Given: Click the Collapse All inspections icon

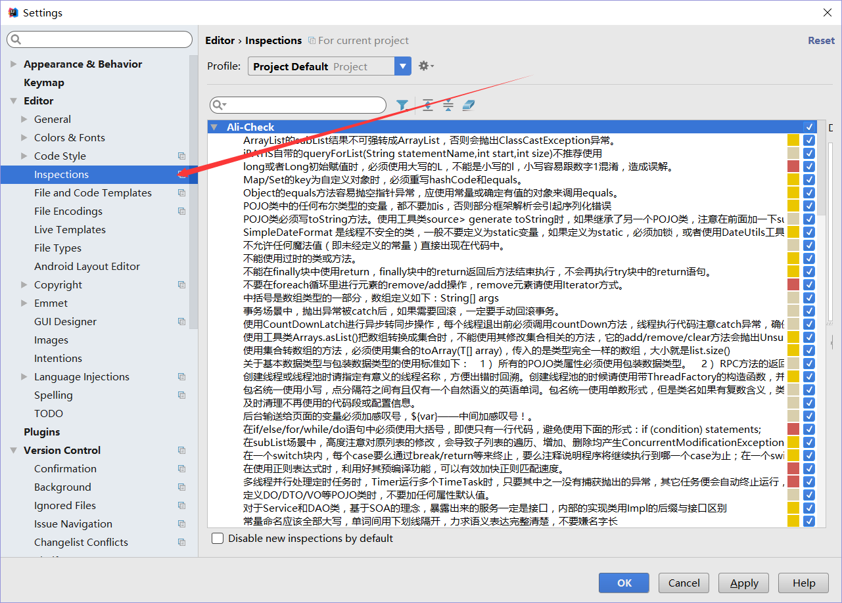Looking at the screenshot, I should coord(448,105).
